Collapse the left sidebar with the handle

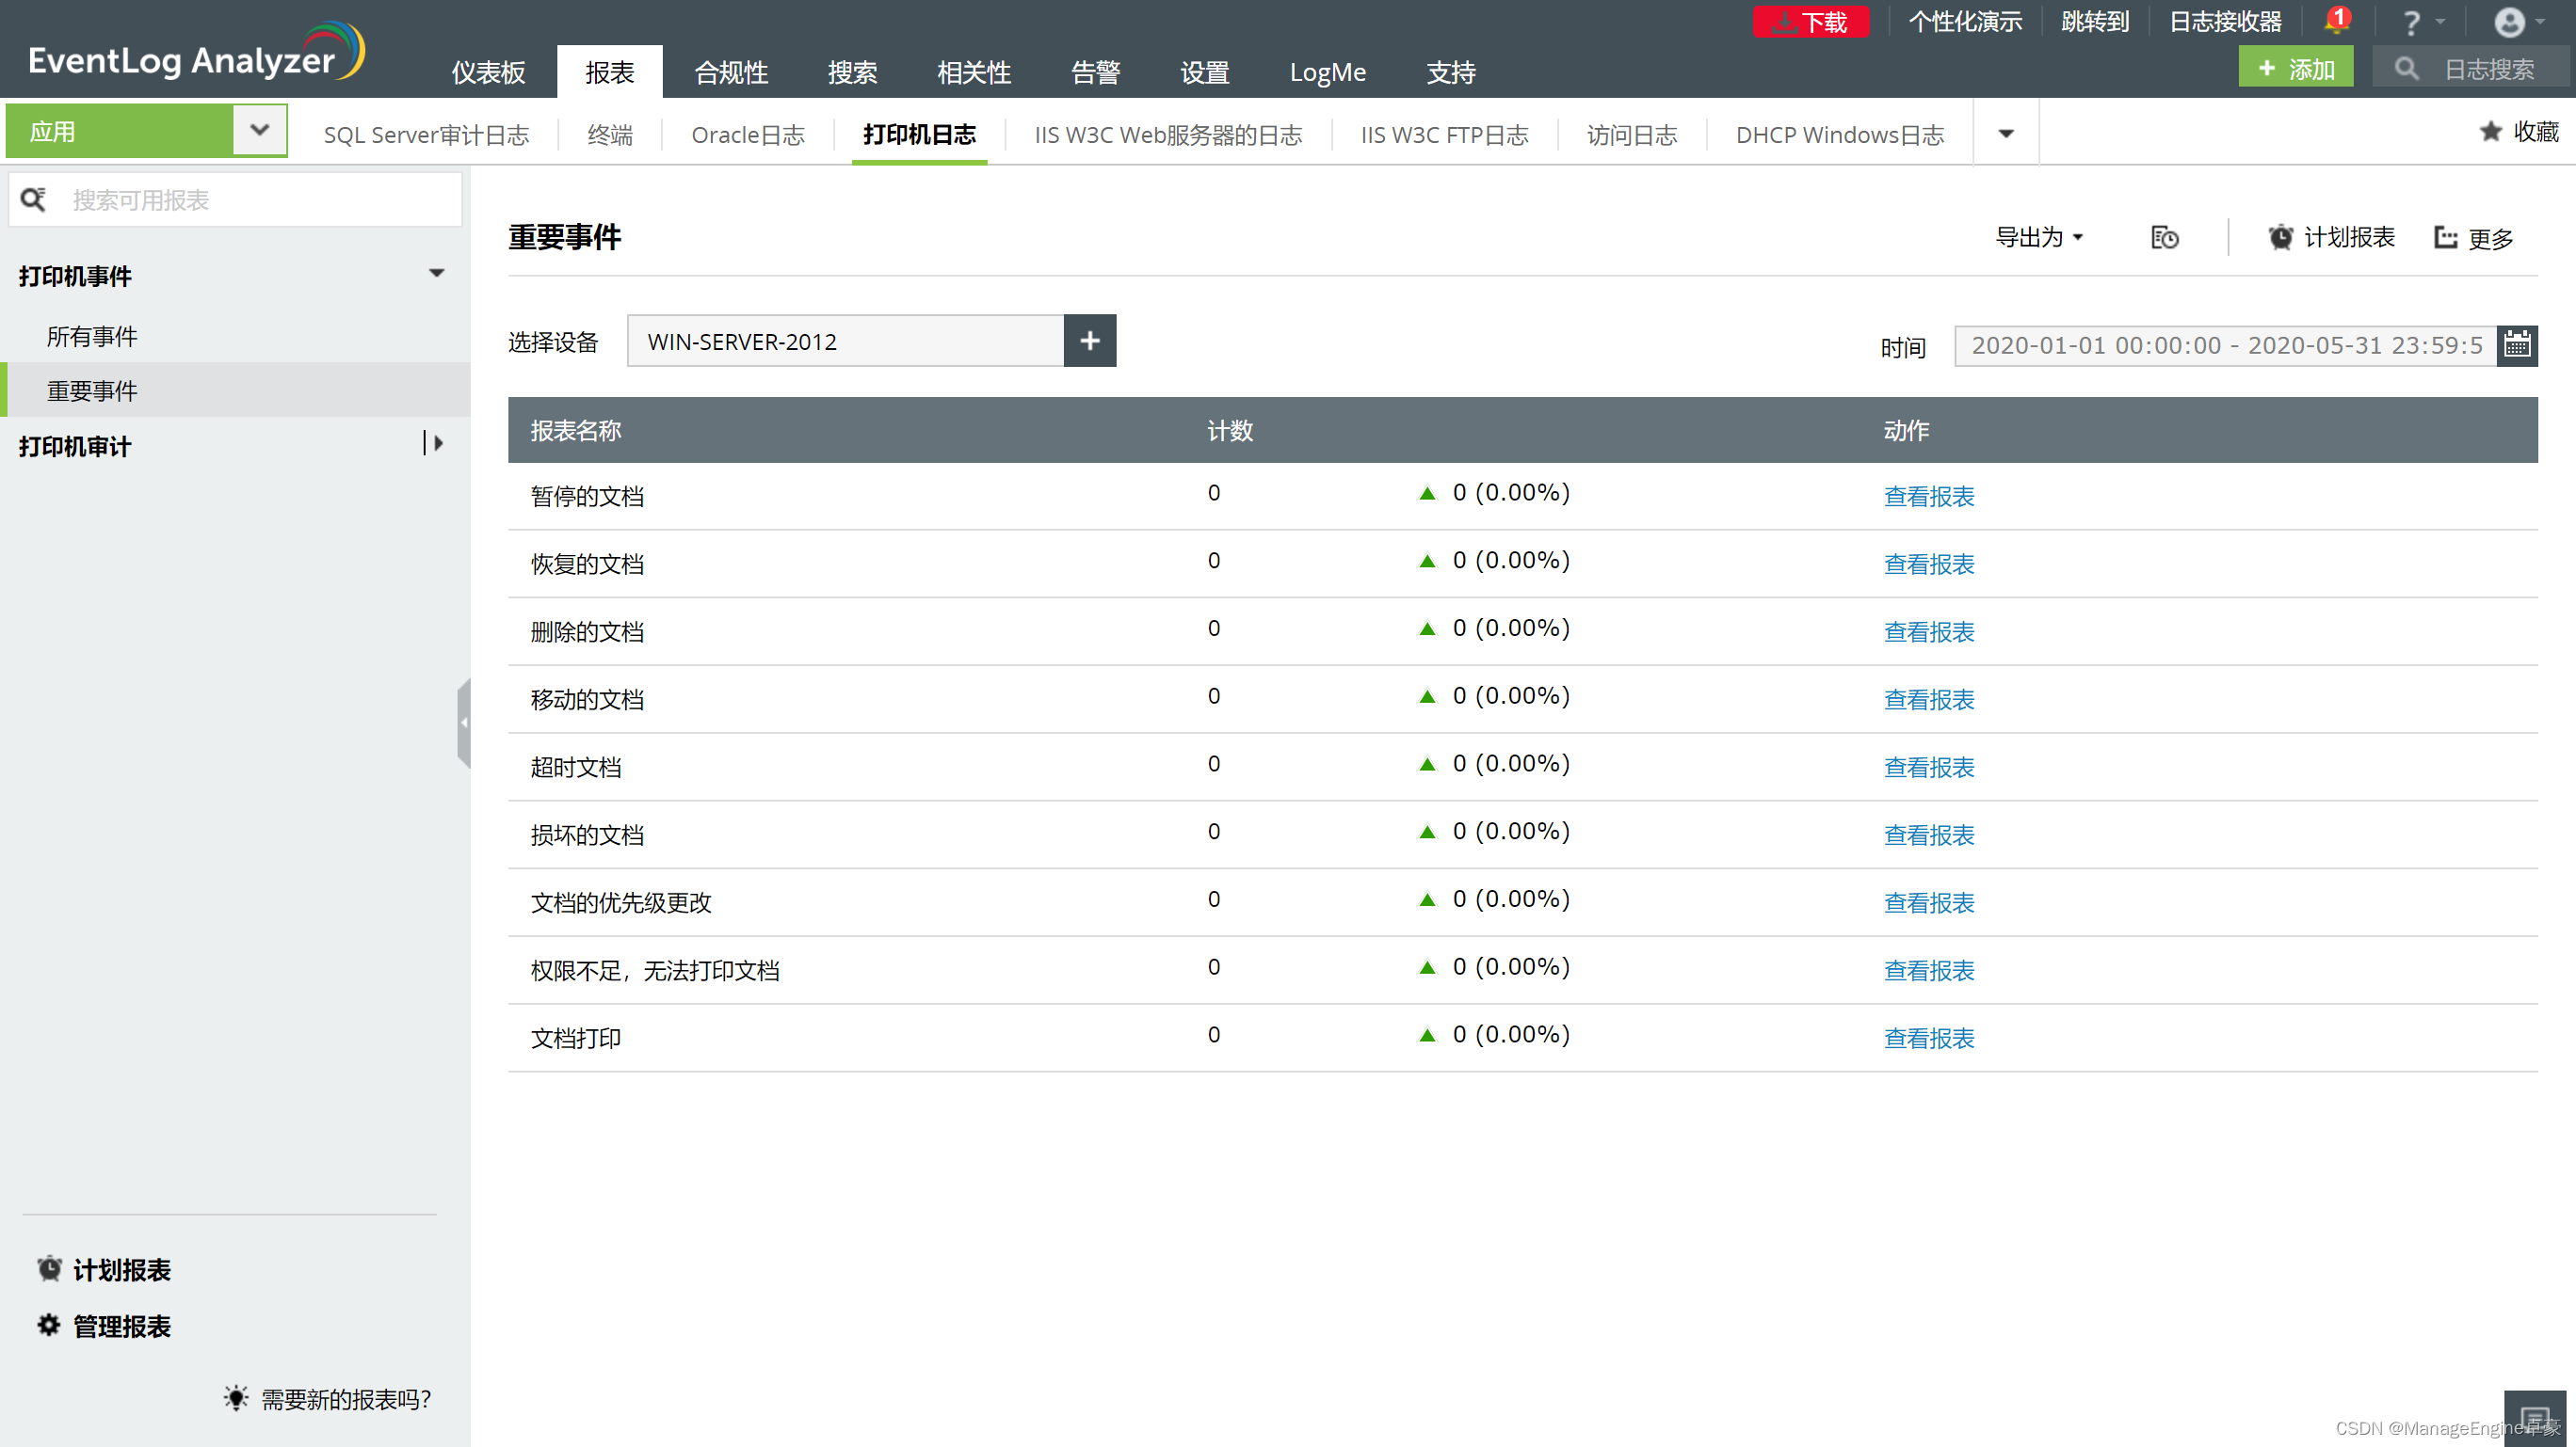click(x=463, y=723)
